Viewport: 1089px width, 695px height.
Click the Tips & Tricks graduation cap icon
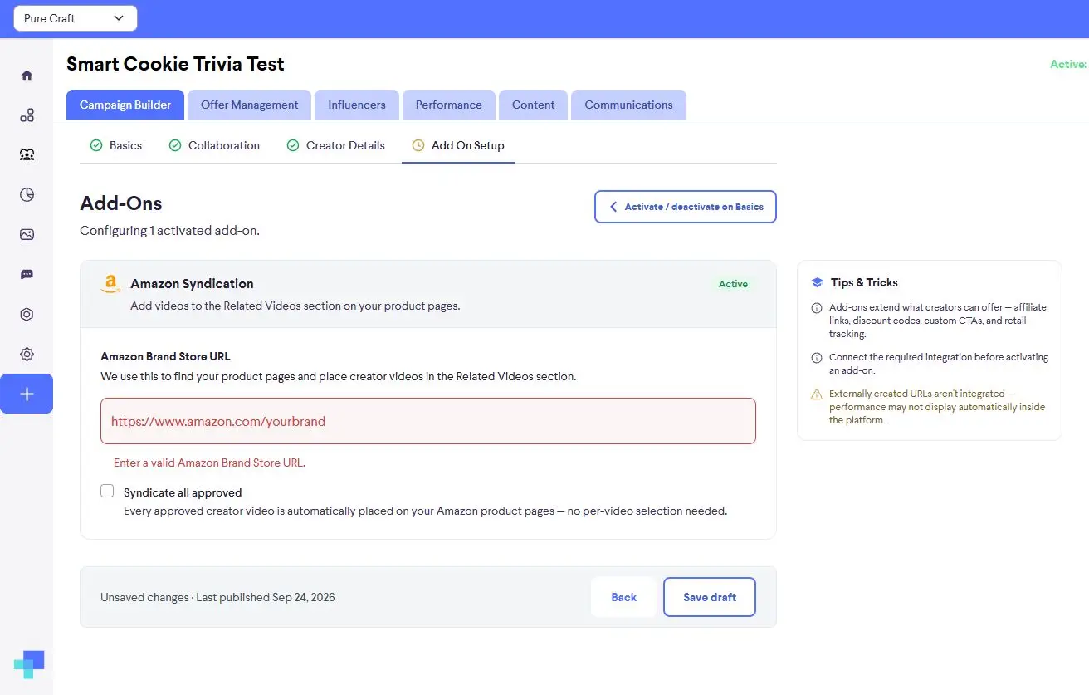817,282
